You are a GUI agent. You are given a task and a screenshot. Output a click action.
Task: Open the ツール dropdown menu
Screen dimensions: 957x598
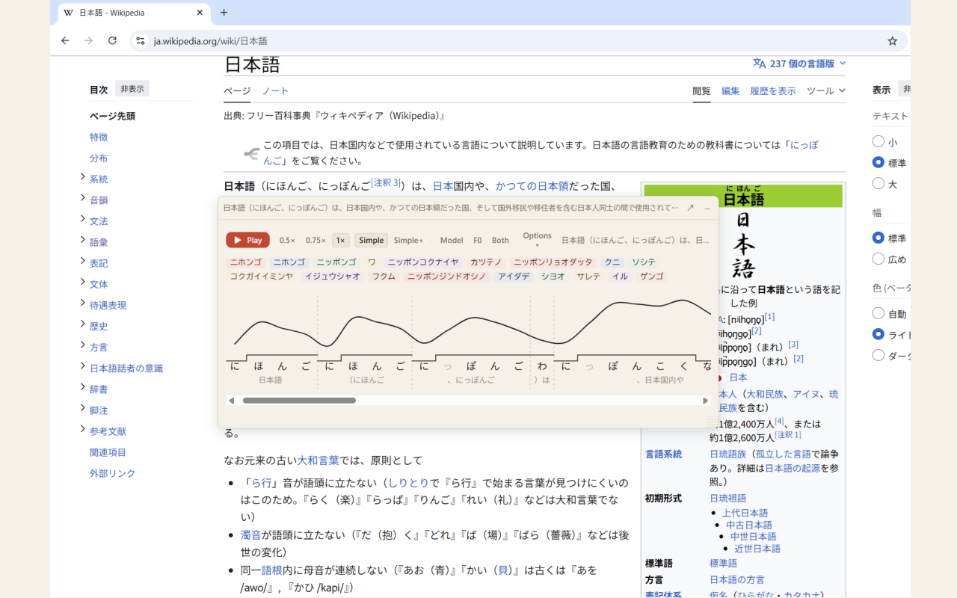click(x=826, y=90)
